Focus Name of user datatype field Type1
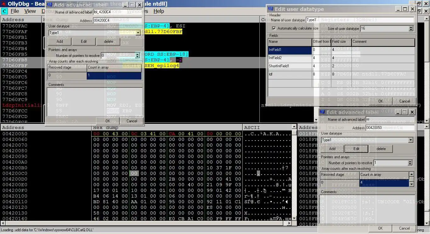Screen dimensions: 430x234 (360, 20)
